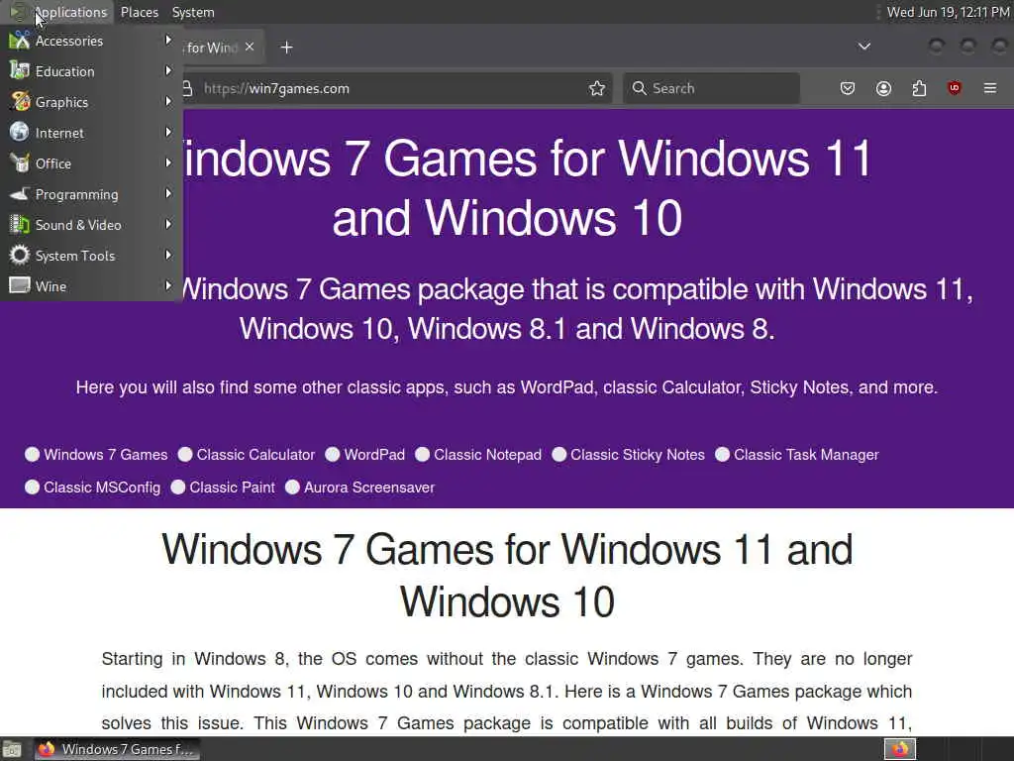Click the Applications menu logo icon
1014x761 pixels.
tap(18, 12)
